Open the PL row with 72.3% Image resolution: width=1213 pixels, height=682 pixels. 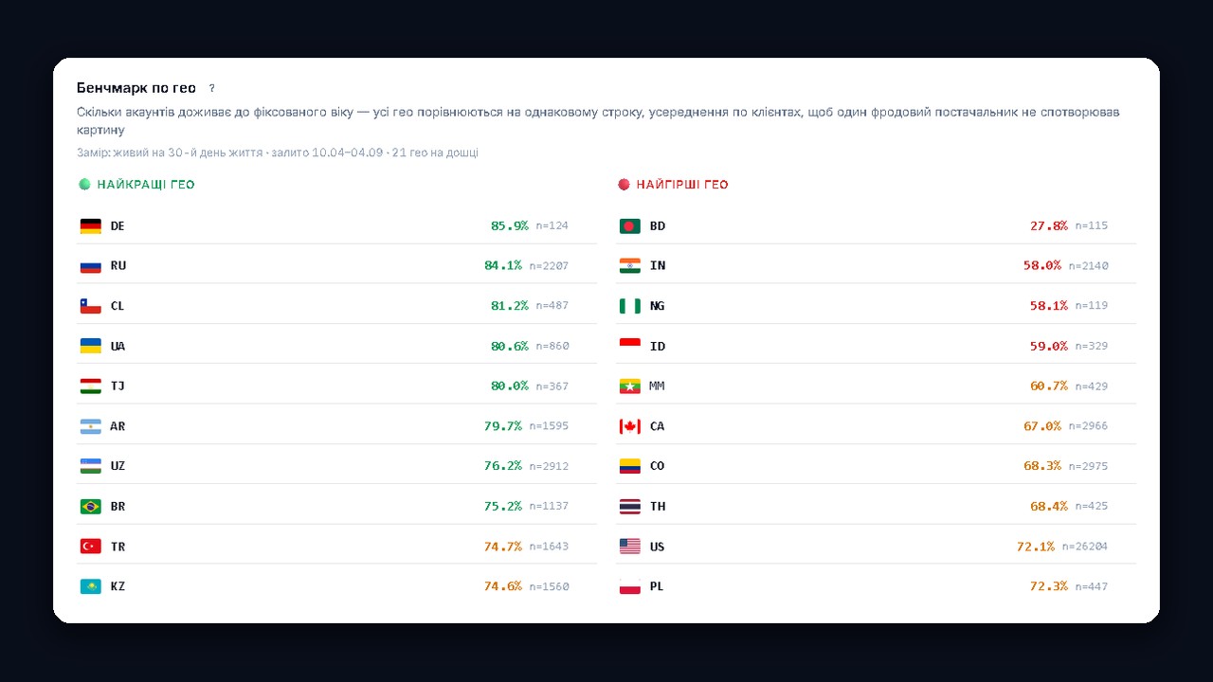pyautogui.click(x=876, y=586)
